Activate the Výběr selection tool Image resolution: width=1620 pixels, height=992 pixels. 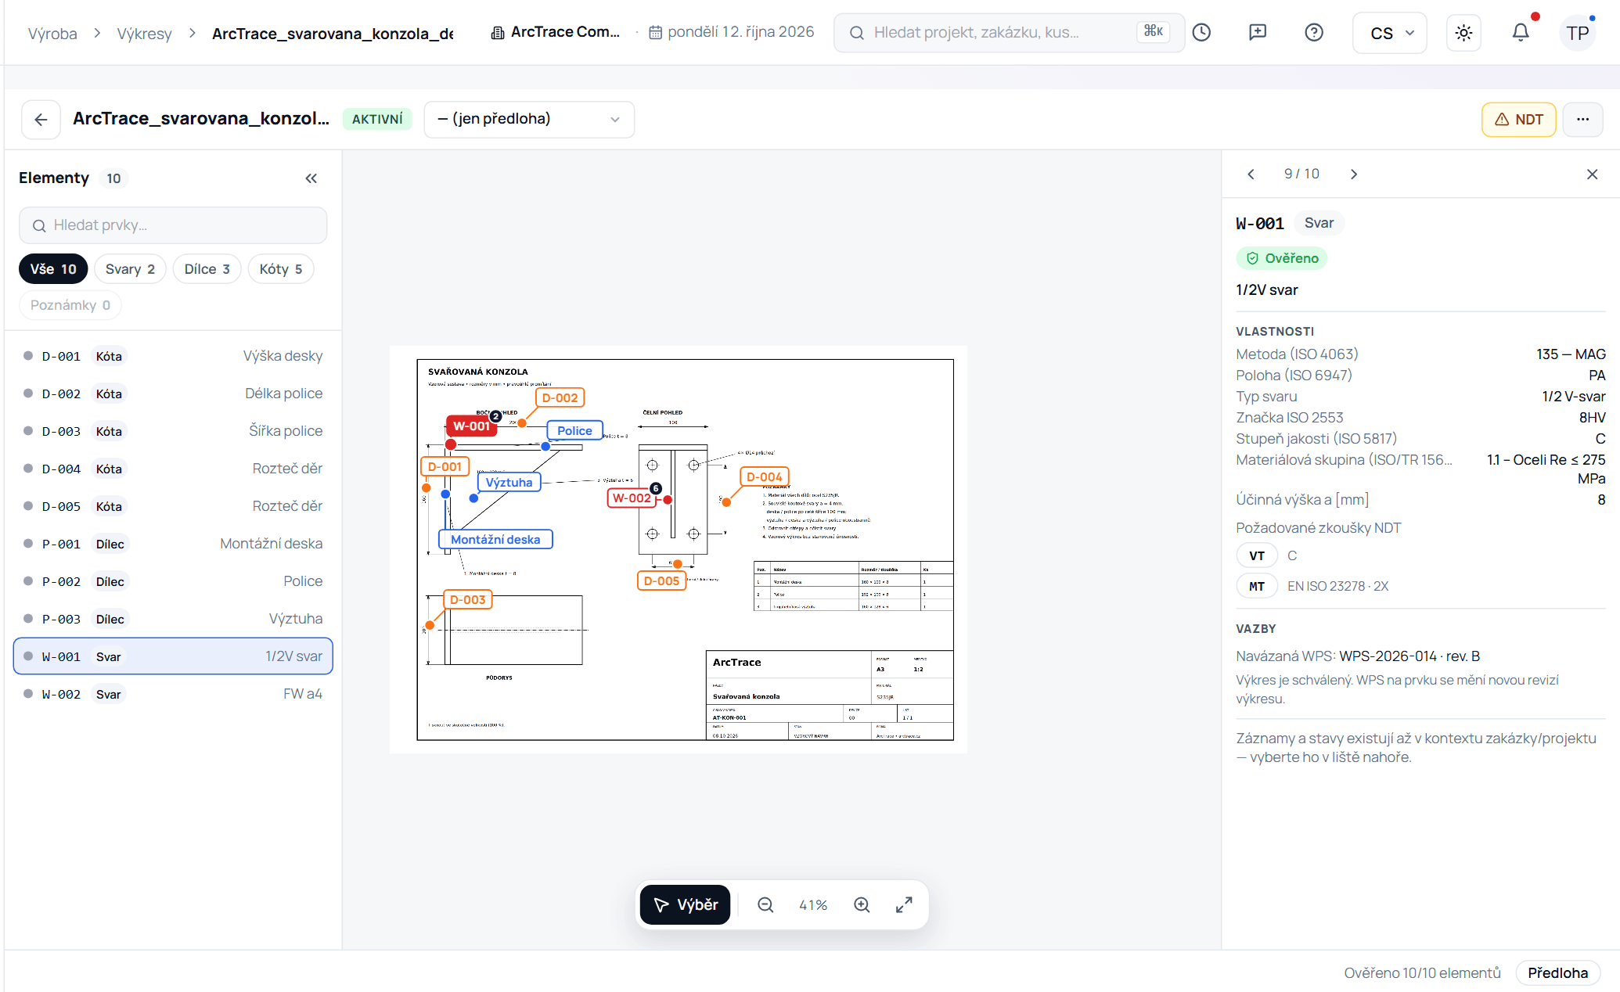click(x=686, y=905)
